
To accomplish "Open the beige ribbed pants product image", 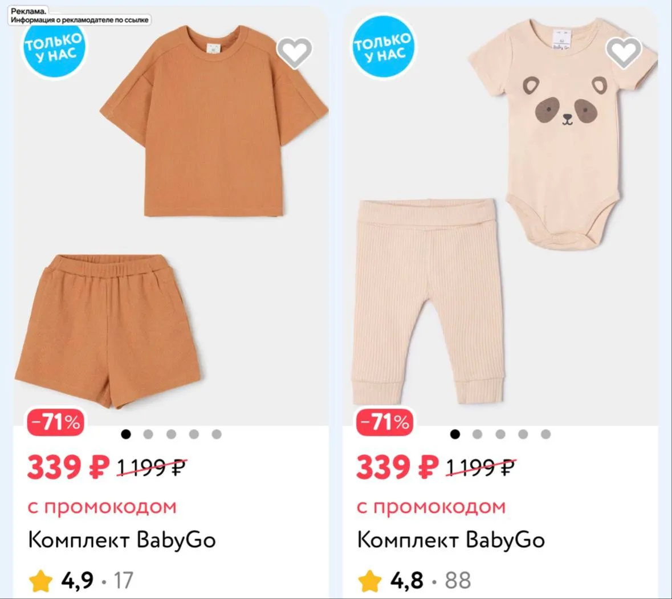I will click(x=428, y=301).
